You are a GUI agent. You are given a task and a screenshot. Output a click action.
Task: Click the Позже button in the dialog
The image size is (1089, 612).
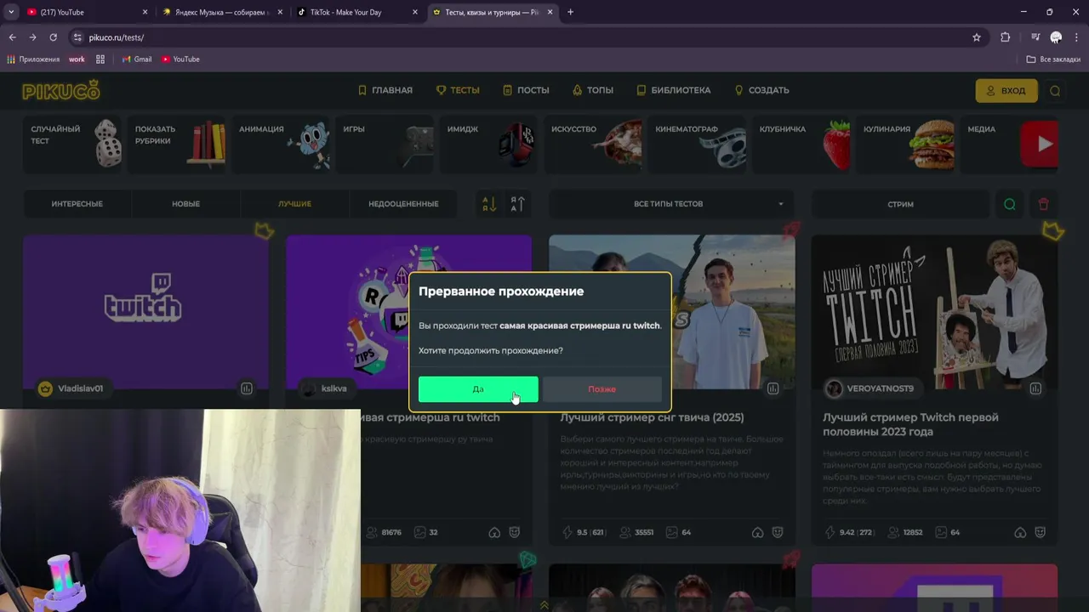point(602,389)
